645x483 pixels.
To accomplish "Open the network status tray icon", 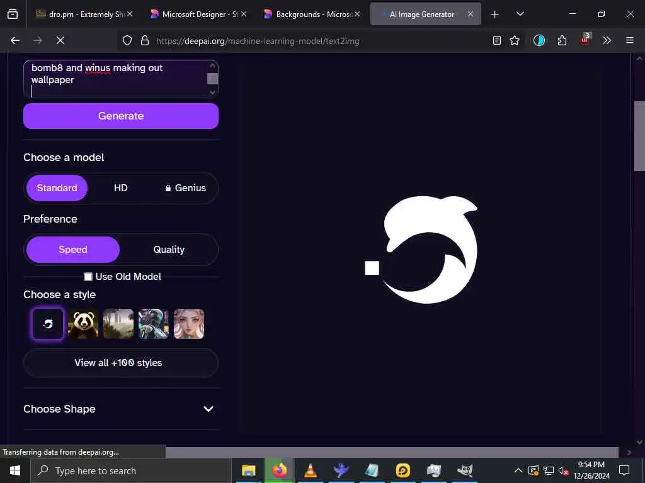I will pyautogui.click(x=549, y=470).
